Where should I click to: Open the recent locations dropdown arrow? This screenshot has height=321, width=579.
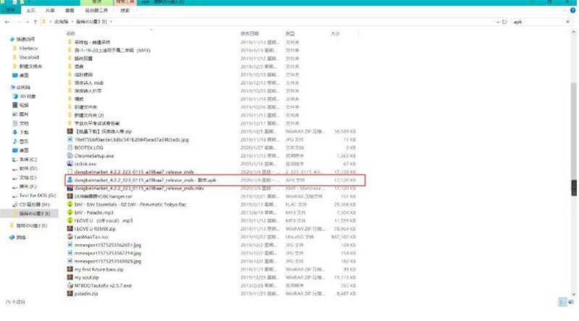coord(28,22)
